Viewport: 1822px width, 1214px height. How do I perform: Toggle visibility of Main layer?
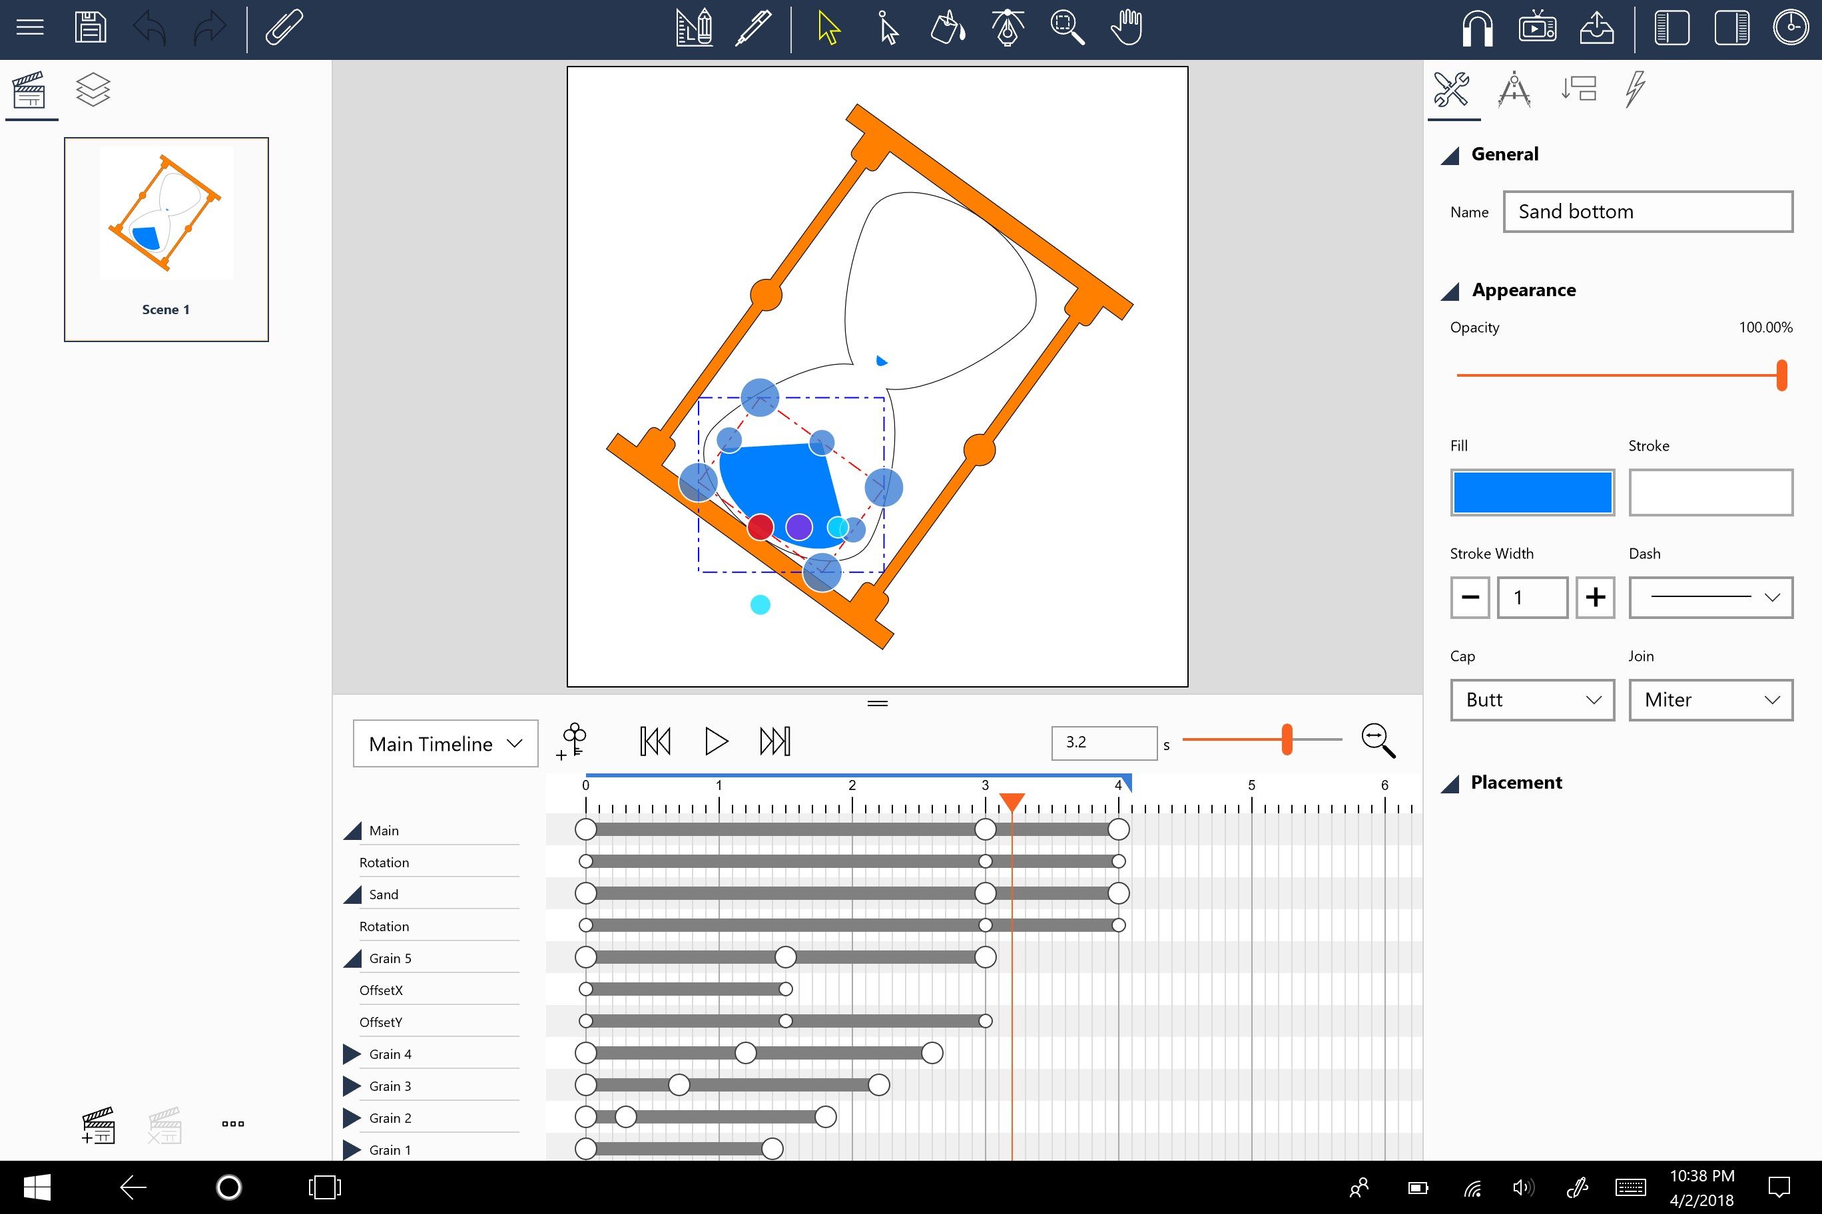point(355,829)
